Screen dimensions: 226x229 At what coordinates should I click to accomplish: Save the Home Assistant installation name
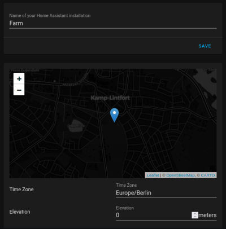205,46
